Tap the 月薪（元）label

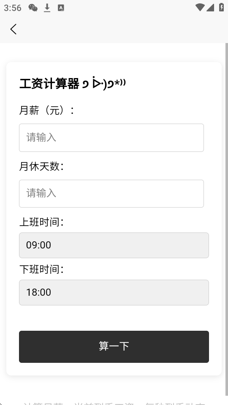46,110
